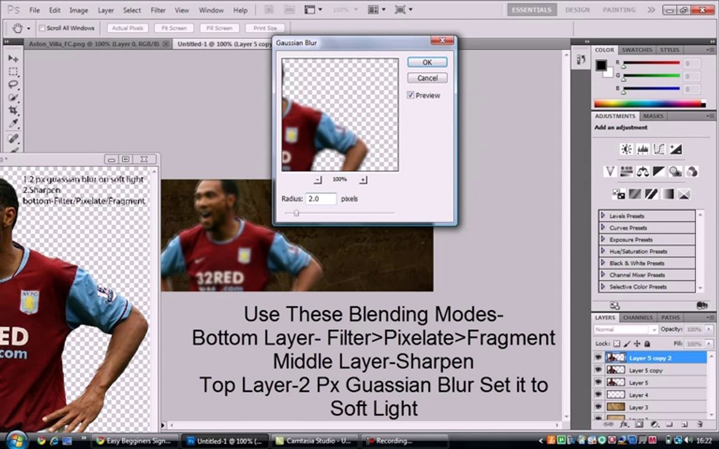Add a Hue/Saturation adjustment

pos(627,171)
